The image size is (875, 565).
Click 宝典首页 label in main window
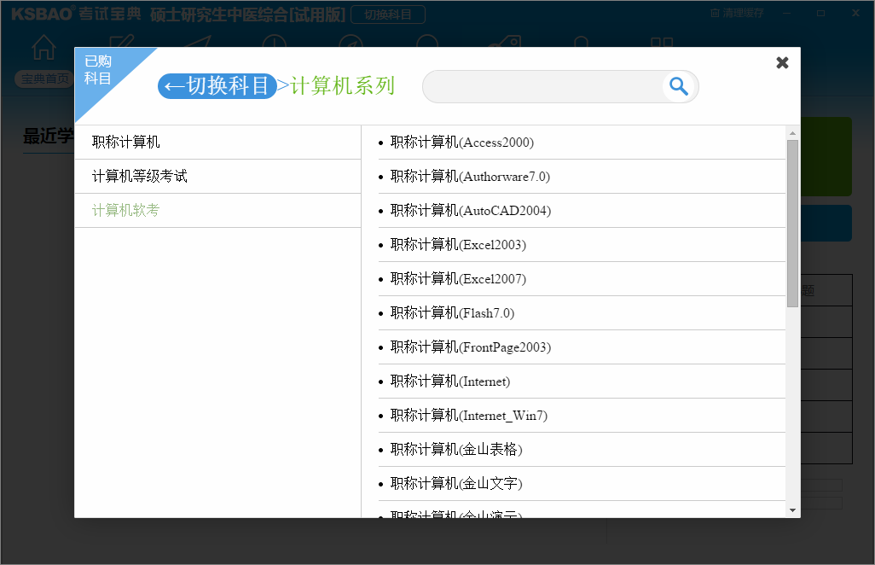point(44,79)
